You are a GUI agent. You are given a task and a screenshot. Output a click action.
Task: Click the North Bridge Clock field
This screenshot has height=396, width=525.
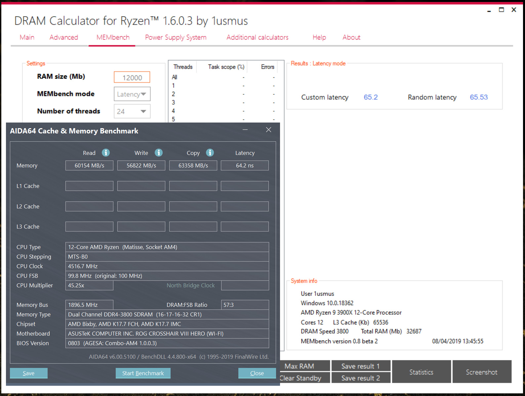tap(245, 285)
